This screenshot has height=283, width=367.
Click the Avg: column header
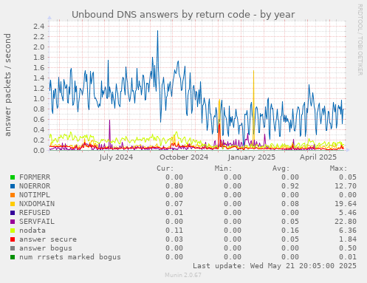click(x=281, y=168)
